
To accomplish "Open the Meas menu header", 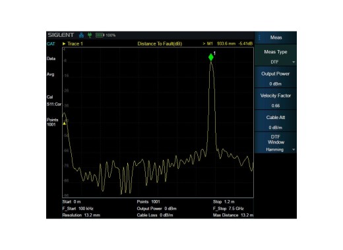I will coord(276,37).
